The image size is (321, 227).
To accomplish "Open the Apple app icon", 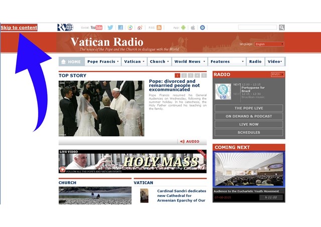I will [x=193, y=28].
